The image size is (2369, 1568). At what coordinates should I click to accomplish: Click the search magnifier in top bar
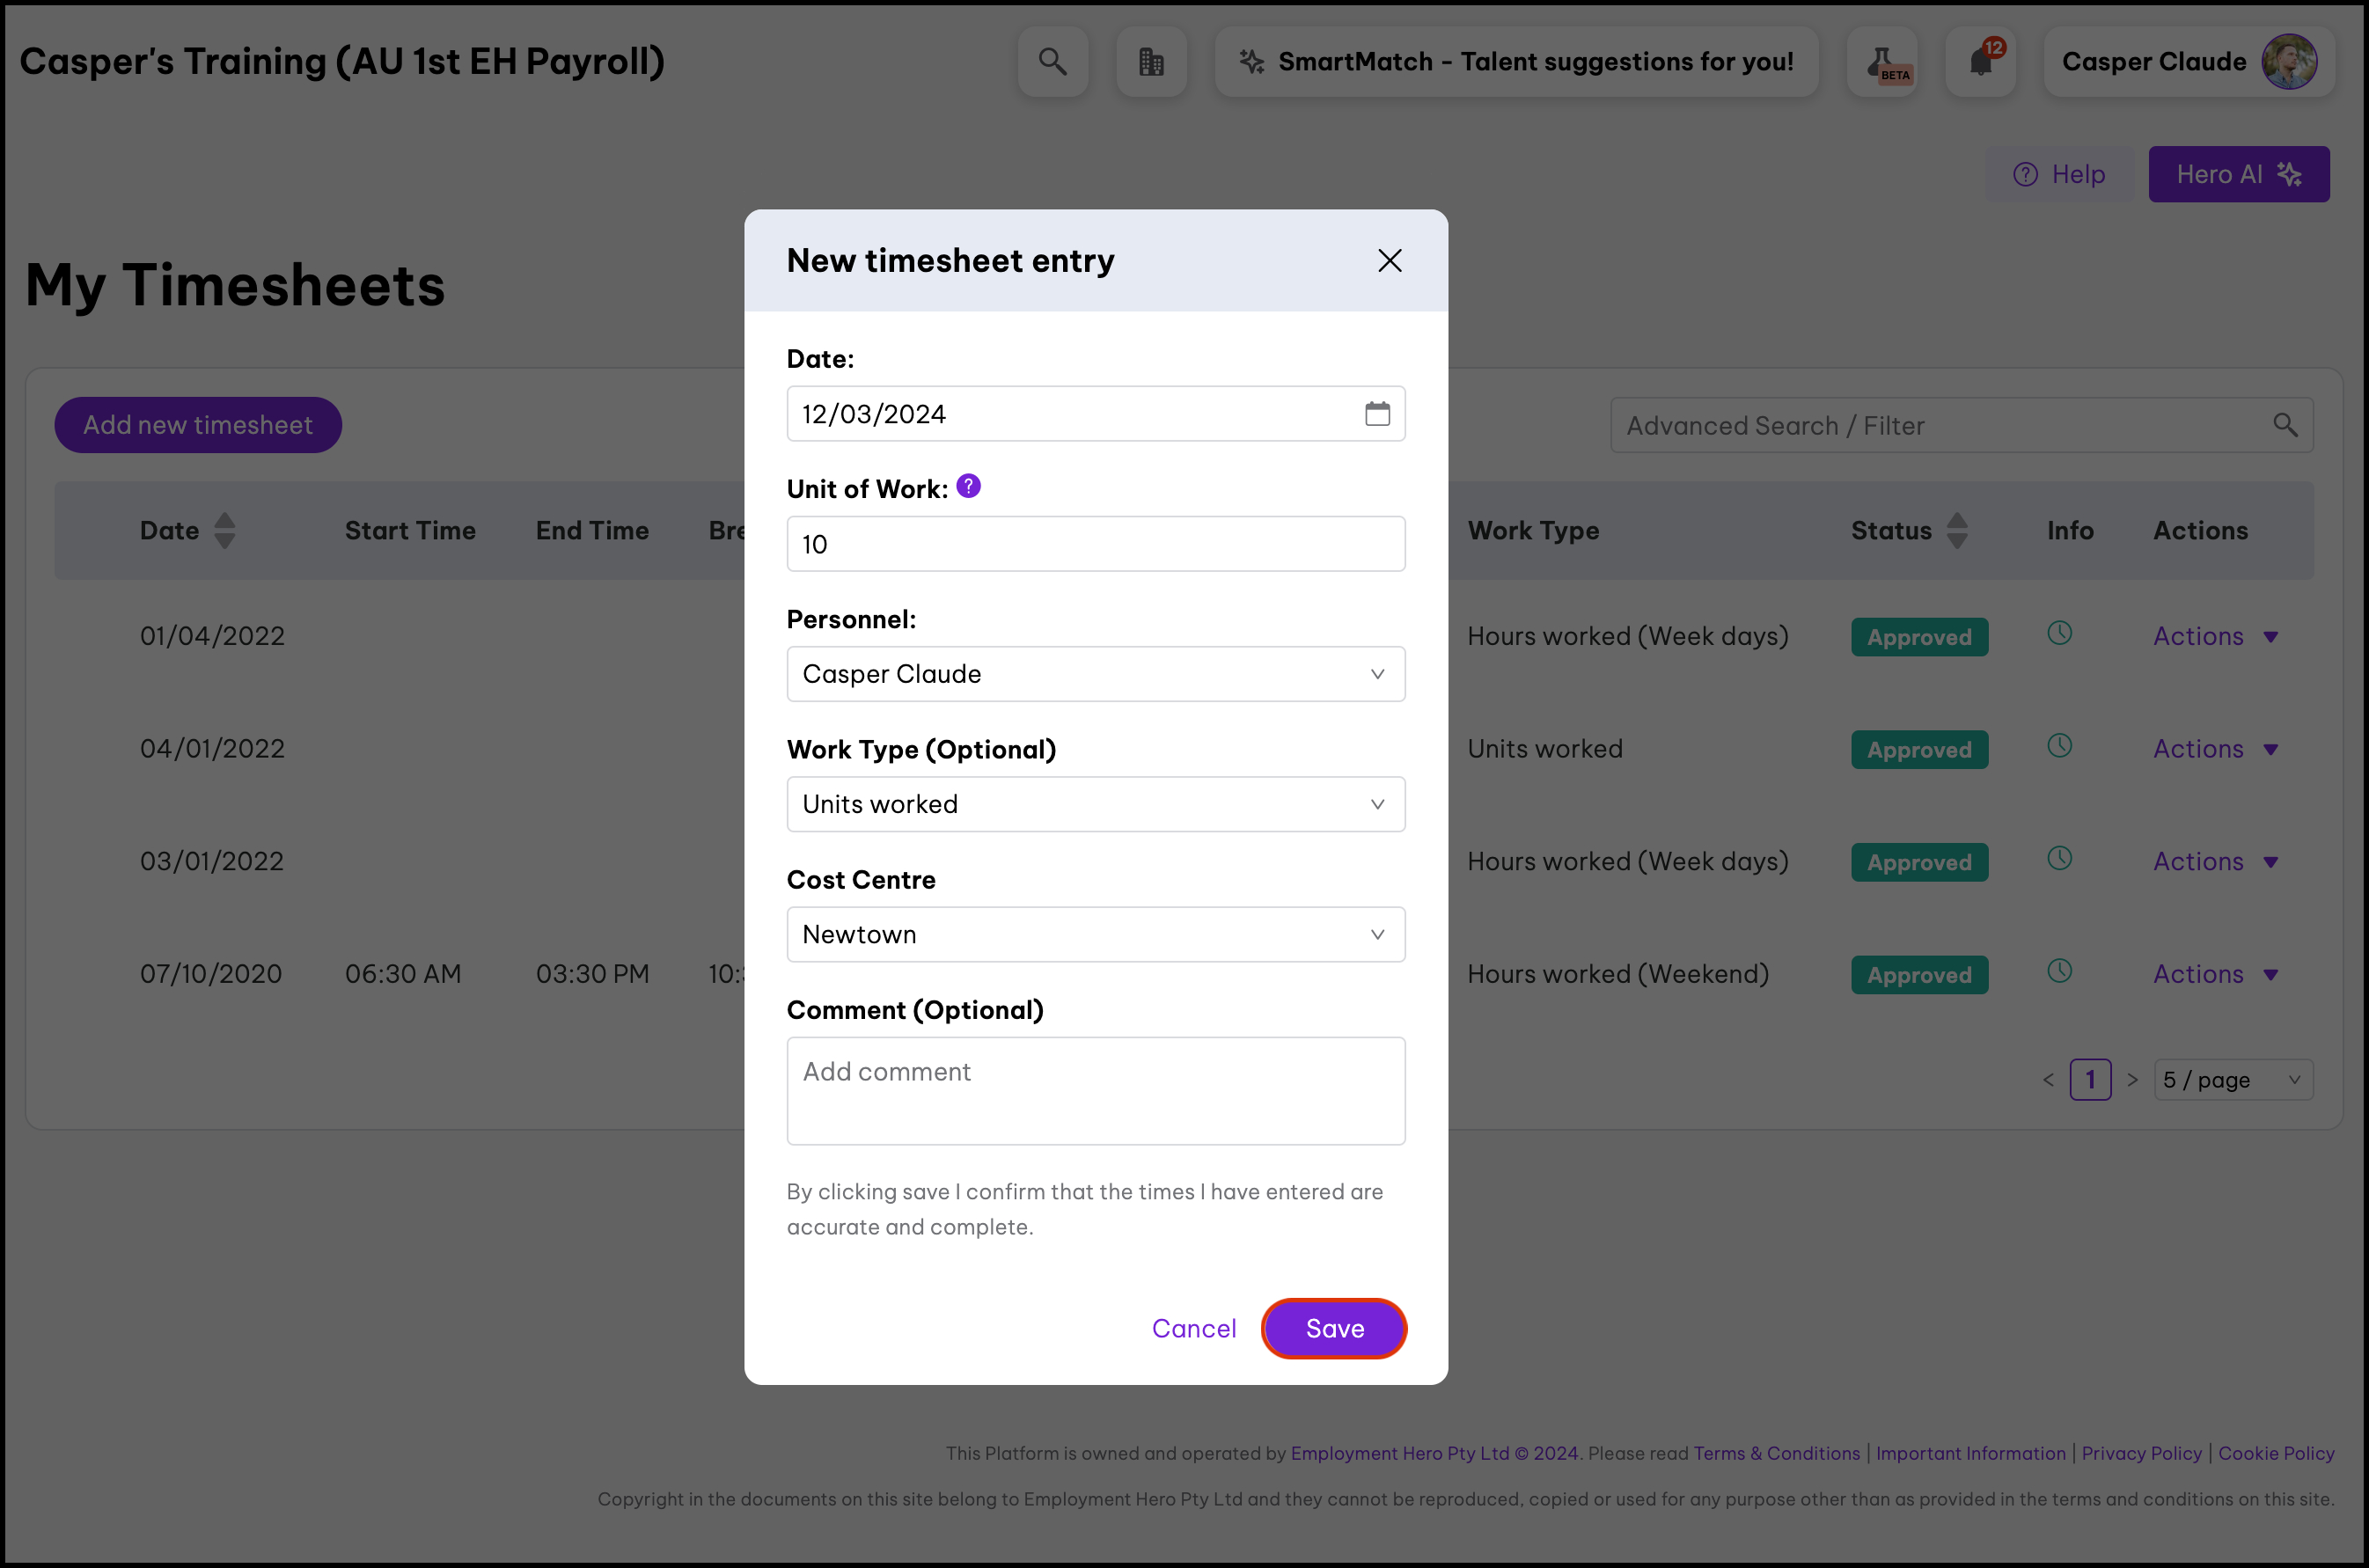pos(1052,62)
